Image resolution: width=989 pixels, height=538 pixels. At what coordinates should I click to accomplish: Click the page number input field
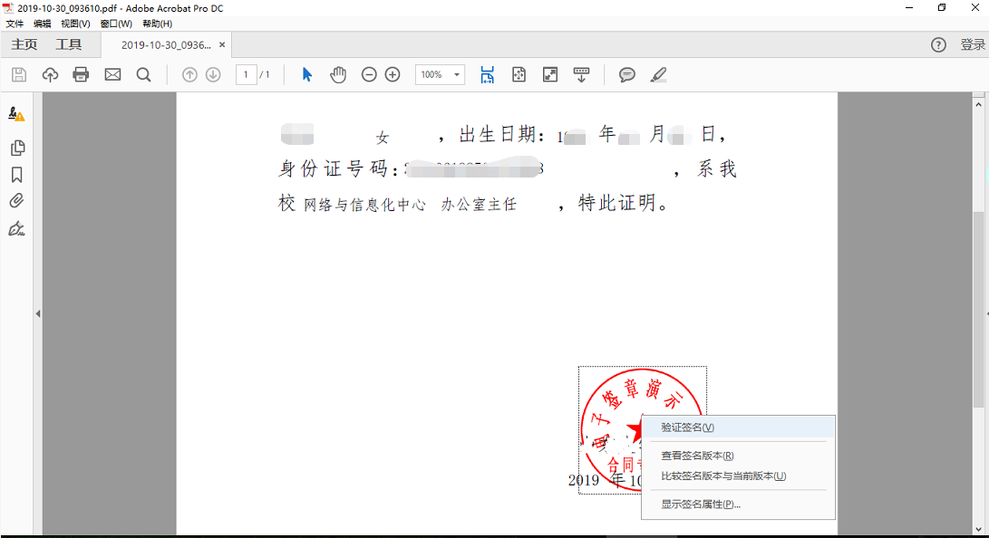[x=246, y=74]
